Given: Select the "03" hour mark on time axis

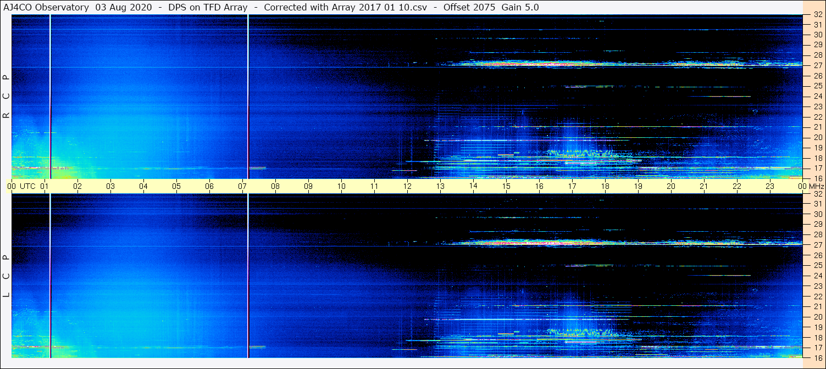Looking at the screenshot, I should [x=110, y=186].
